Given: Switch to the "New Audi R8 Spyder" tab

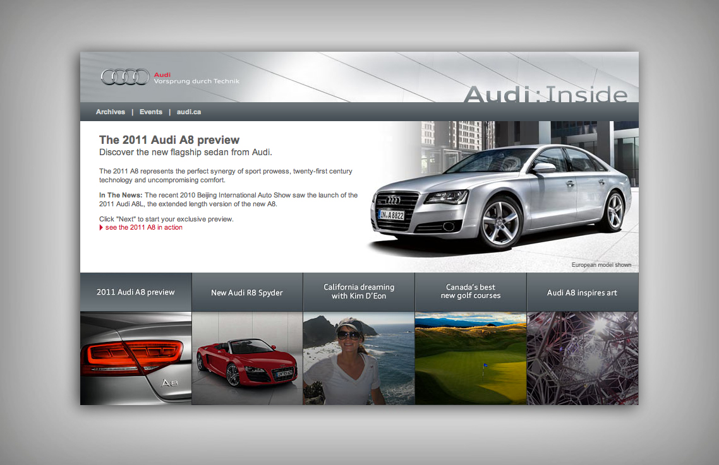Looking at the screenshot, I should click(247, 293).
